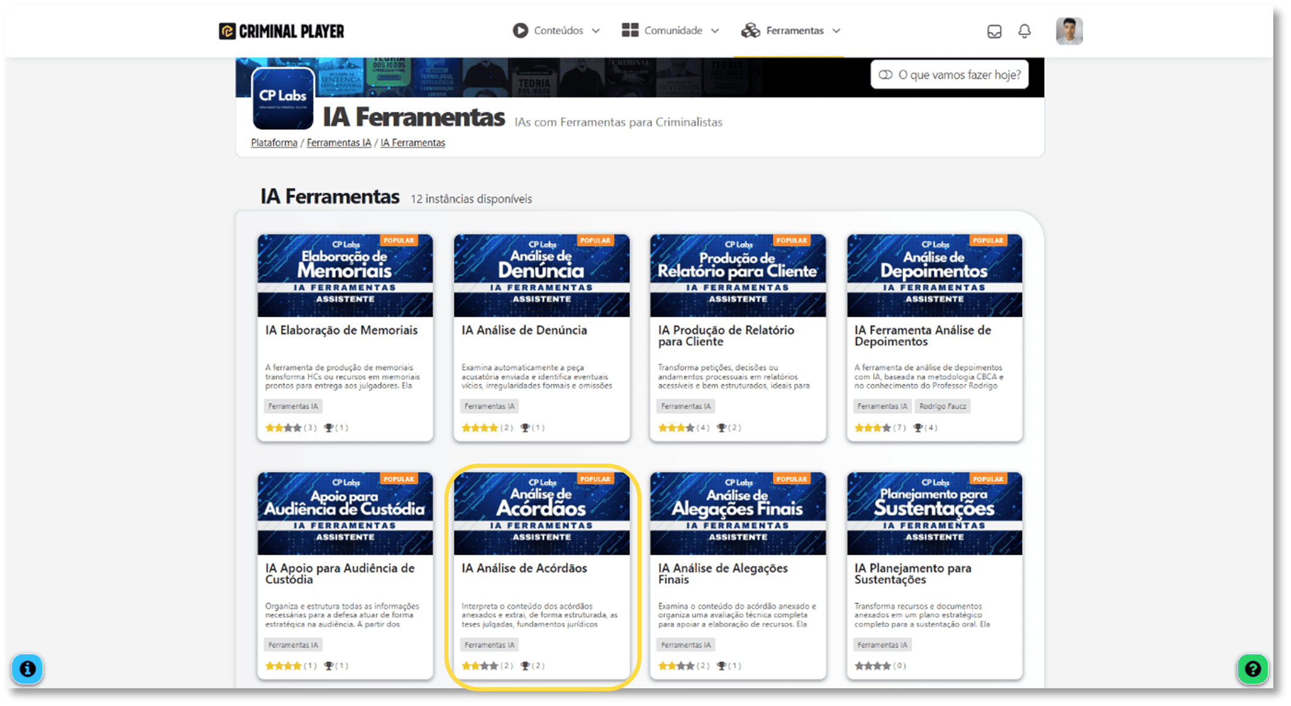This screenshot has height=706, width=1291.
Task: Open IA Análise de Denúncia thumbnail
Action: coord(542,275)
